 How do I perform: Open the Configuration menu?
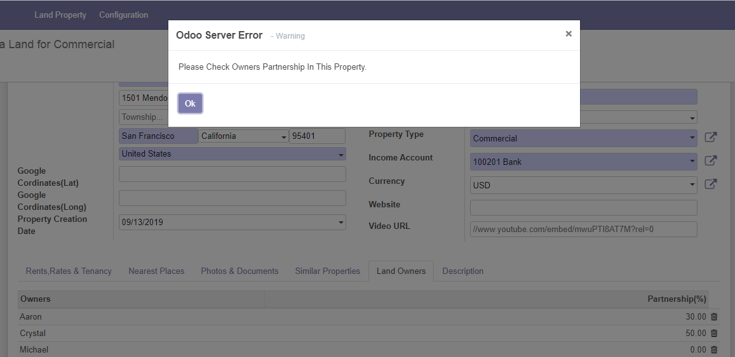click(x=124, y=15)
